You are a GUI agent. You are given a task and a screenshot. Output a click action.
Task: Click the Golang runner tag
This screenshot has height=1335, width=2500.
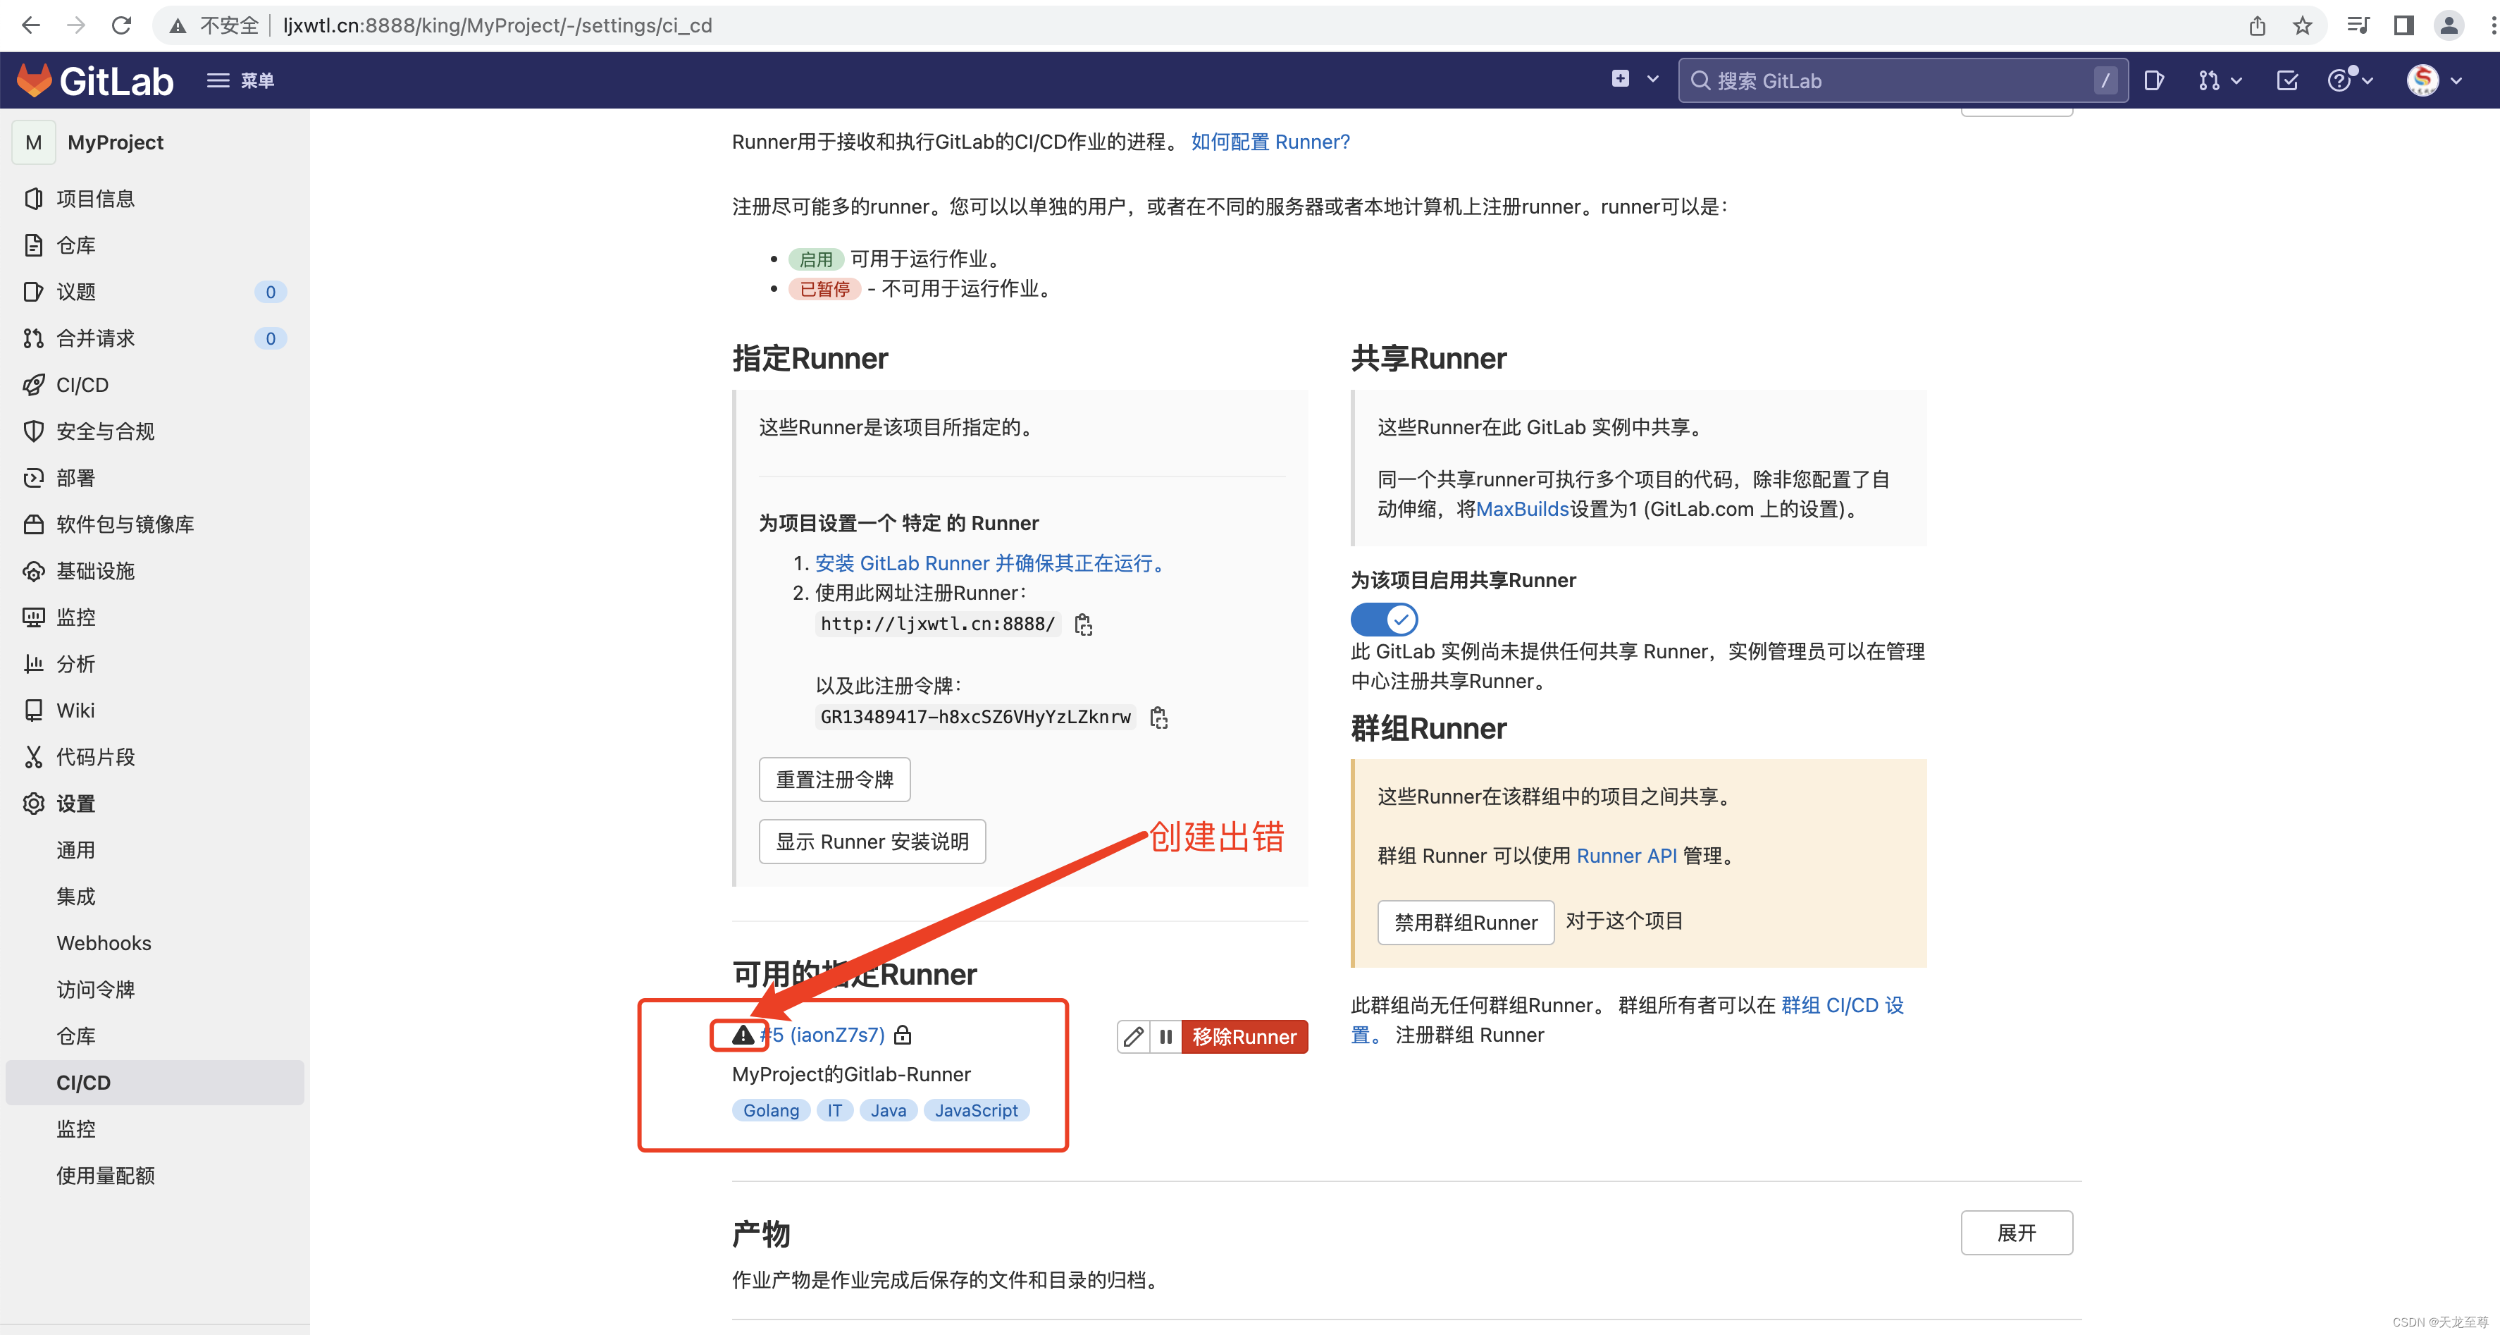pyautogui.click(x=771, y=1111)
